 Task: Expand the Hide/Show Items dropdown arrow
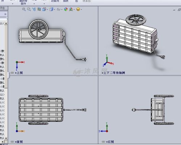[62, 9]
